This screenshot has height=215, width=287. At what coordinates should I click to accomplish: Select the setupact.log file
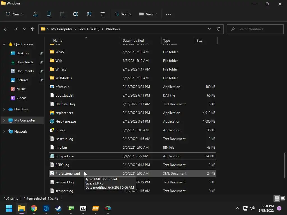[133, 182]
